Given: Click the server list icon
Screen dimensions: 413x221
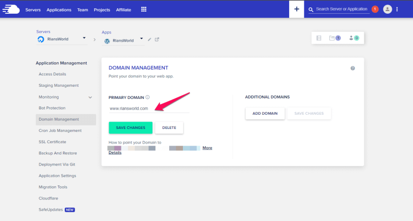Looking at the screenshot, I should point(319,38).
